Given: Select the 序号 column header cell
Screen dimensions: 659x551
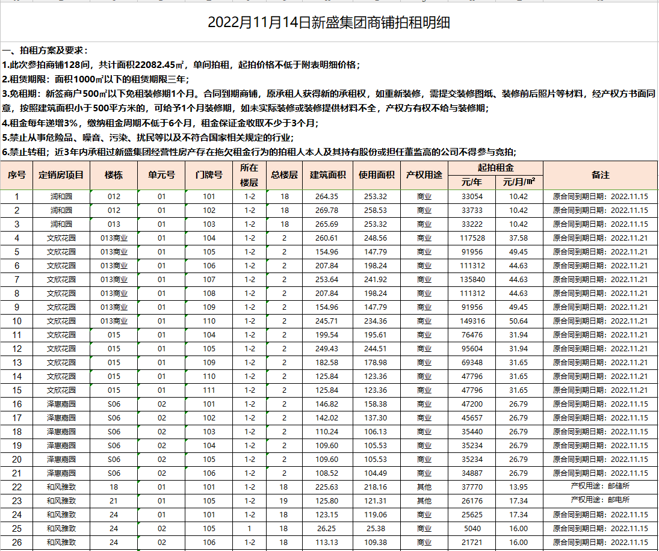Looking at the screenshot, I should (17, 175).
